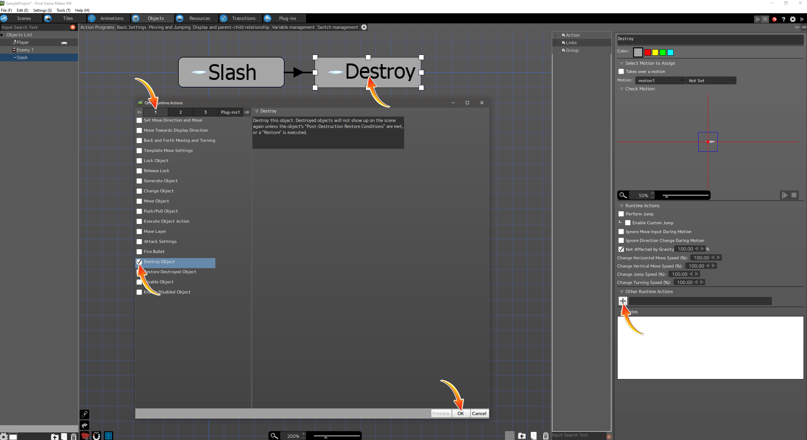The height and width of the screenshot is (440, 807).
Task: Open help with the question mark icon
Action: 784,19
